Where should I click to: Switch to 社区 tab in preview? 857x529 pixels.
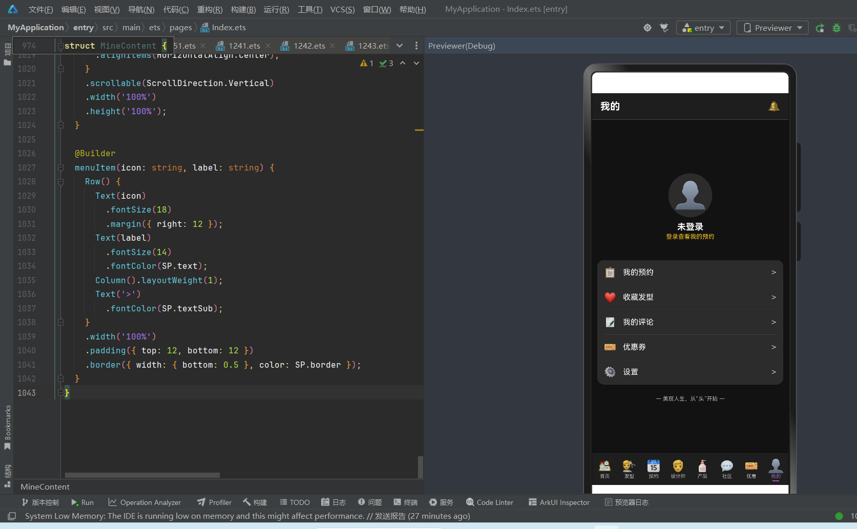[x=727, y=469]
